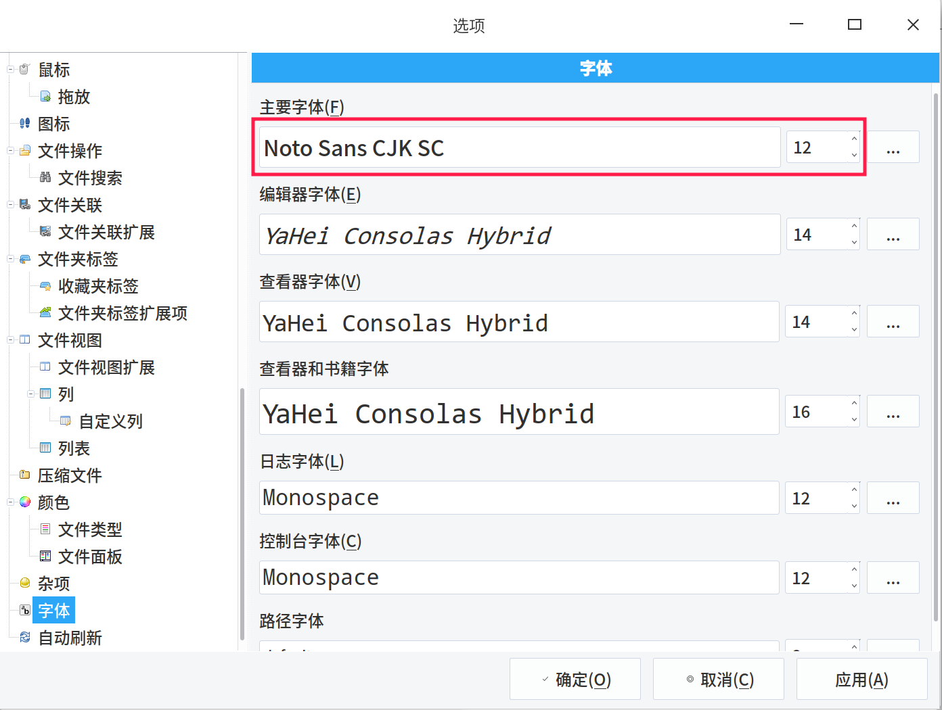
Task: Click the mouse icon beside 鼠标
Action: tap(25, 70)
